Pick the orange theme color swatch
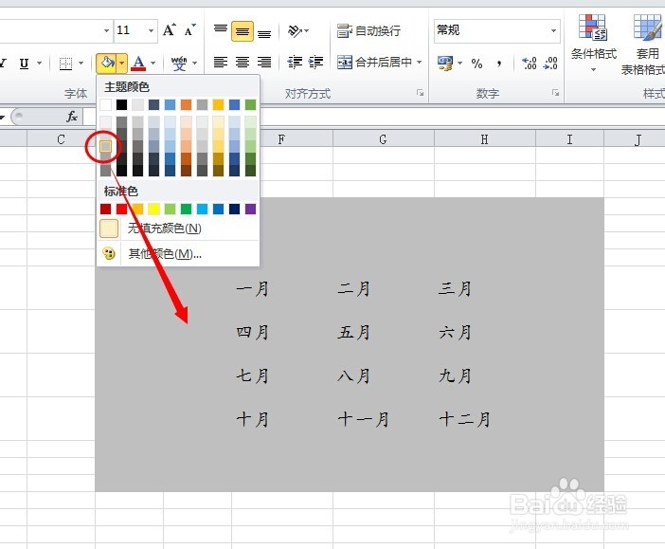Viewport: 665px width, 549px height. 187,104
